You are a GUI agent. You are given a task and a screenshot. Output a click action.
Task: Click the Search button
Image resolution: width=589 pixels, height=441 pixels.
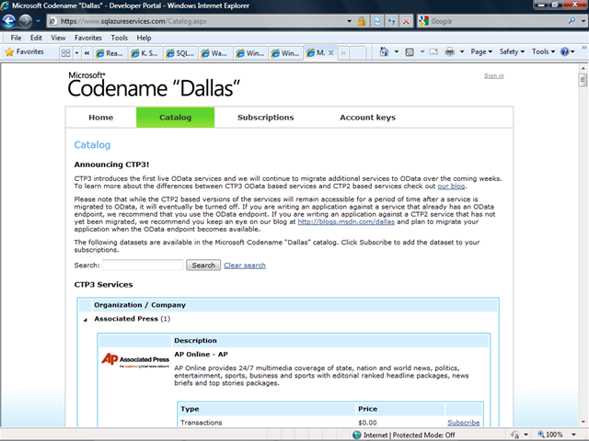(x=203, y=266)
